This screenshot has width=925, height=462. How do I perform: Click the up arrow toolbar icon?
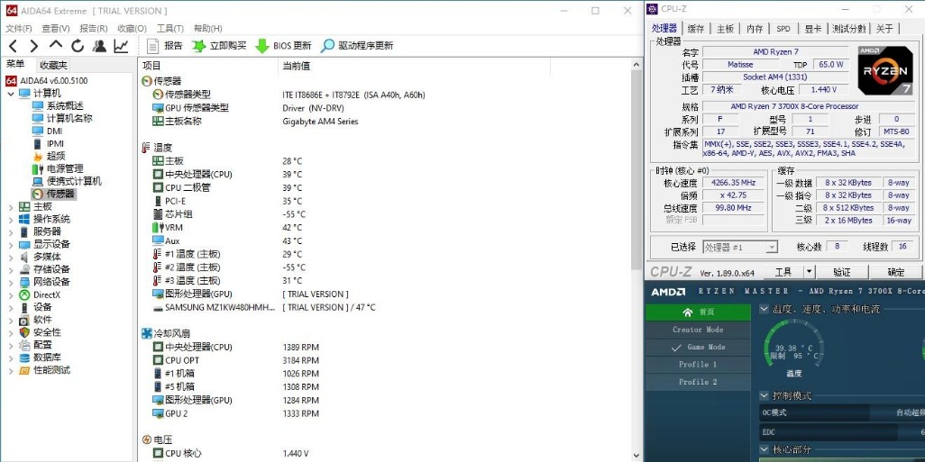click(x=56, y=45)
